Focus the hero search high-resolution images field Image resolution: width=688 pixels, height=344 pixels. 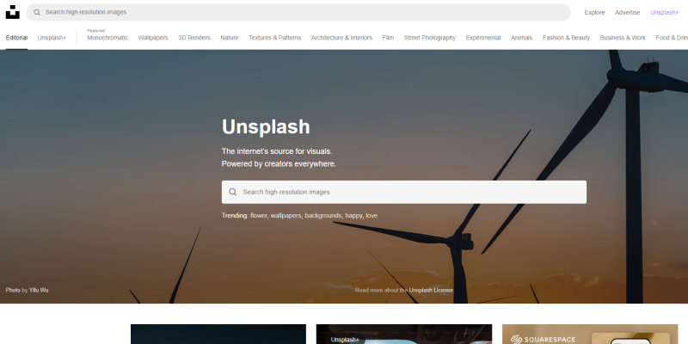tap(403, 192)
